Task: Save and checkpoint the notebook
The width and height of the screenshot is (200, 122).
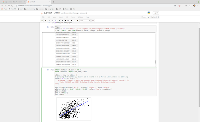Action: pyautogui.click(x=42, y=21)
